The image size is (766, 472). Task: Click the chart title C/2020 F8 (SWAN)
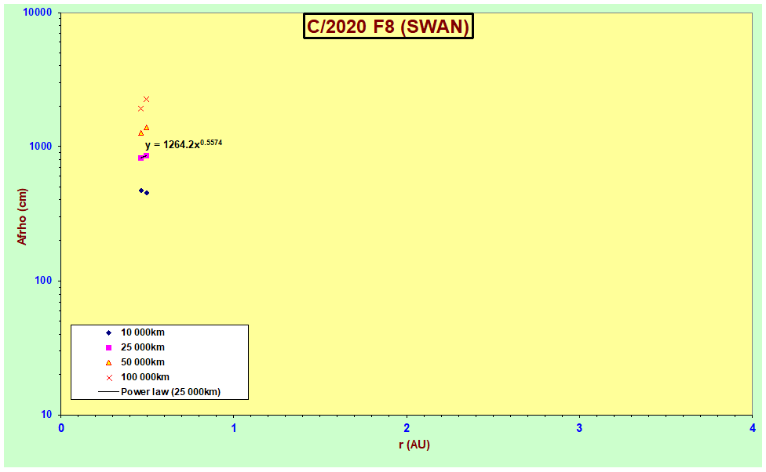tap(388, 27)
